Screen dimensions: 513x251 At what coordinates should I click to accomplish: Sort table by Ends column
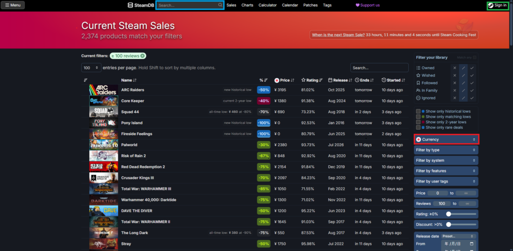(365, 80)
